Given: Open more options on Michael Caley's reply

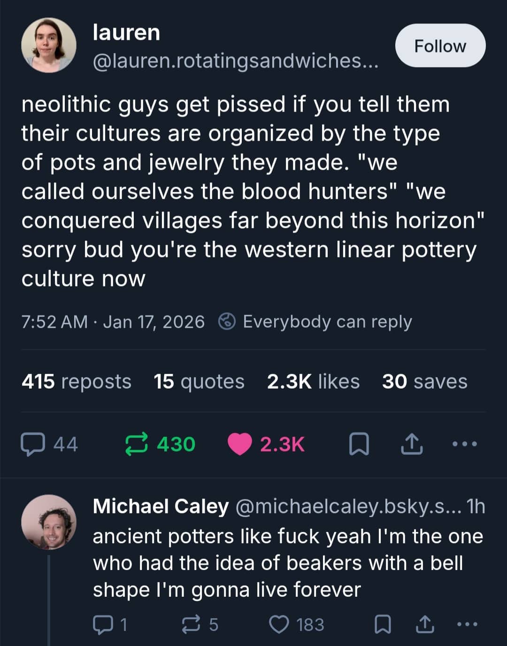Looking at the screenshot, I should tap(468, 624).
